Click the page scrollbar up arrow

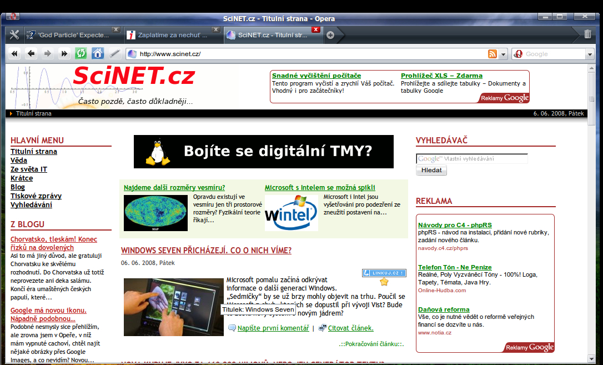coord(592,68)
